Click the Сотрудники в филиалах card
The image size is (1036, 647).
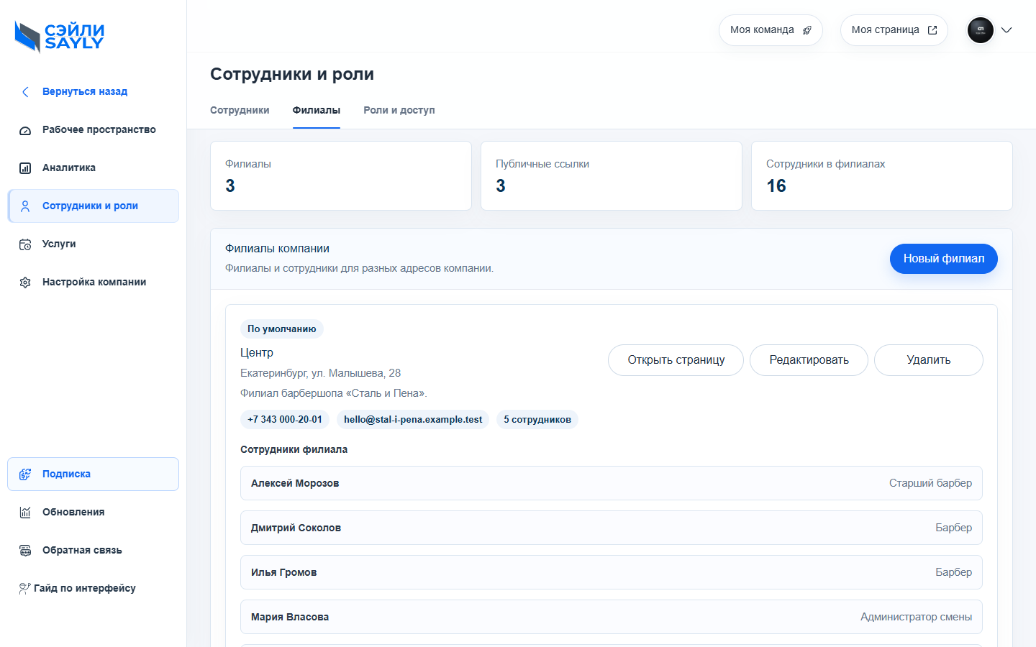882,176
